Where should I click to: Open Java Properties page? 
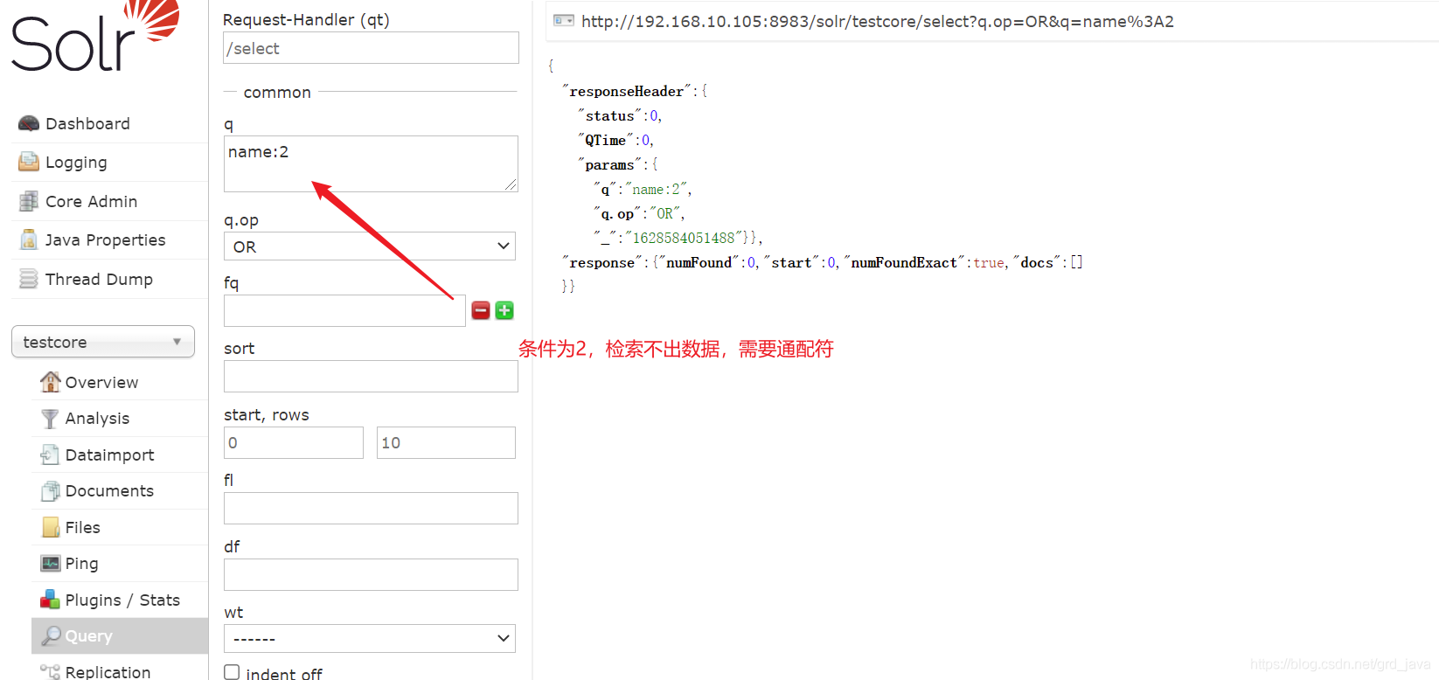(105, 240)
